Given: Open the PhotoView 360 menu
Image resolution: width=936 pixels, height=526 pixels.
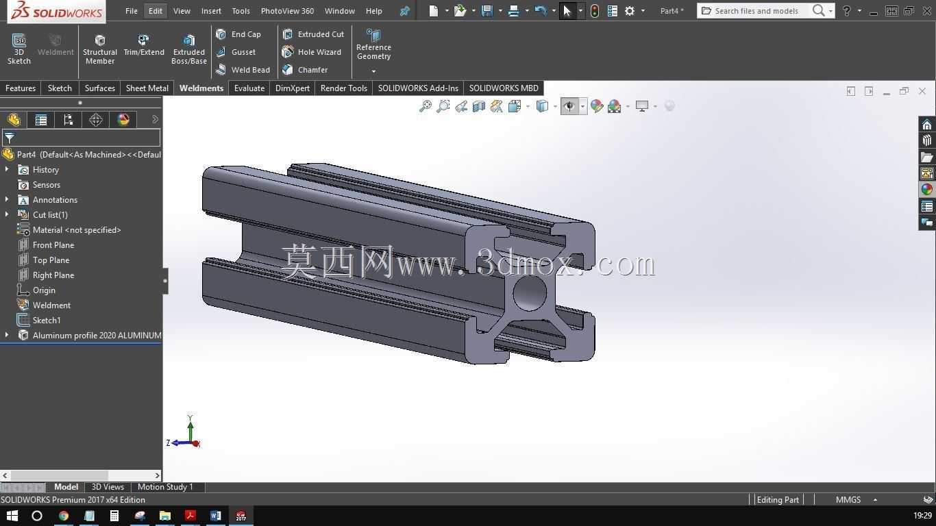Looking at the screenshot, I should coord(287,11).
